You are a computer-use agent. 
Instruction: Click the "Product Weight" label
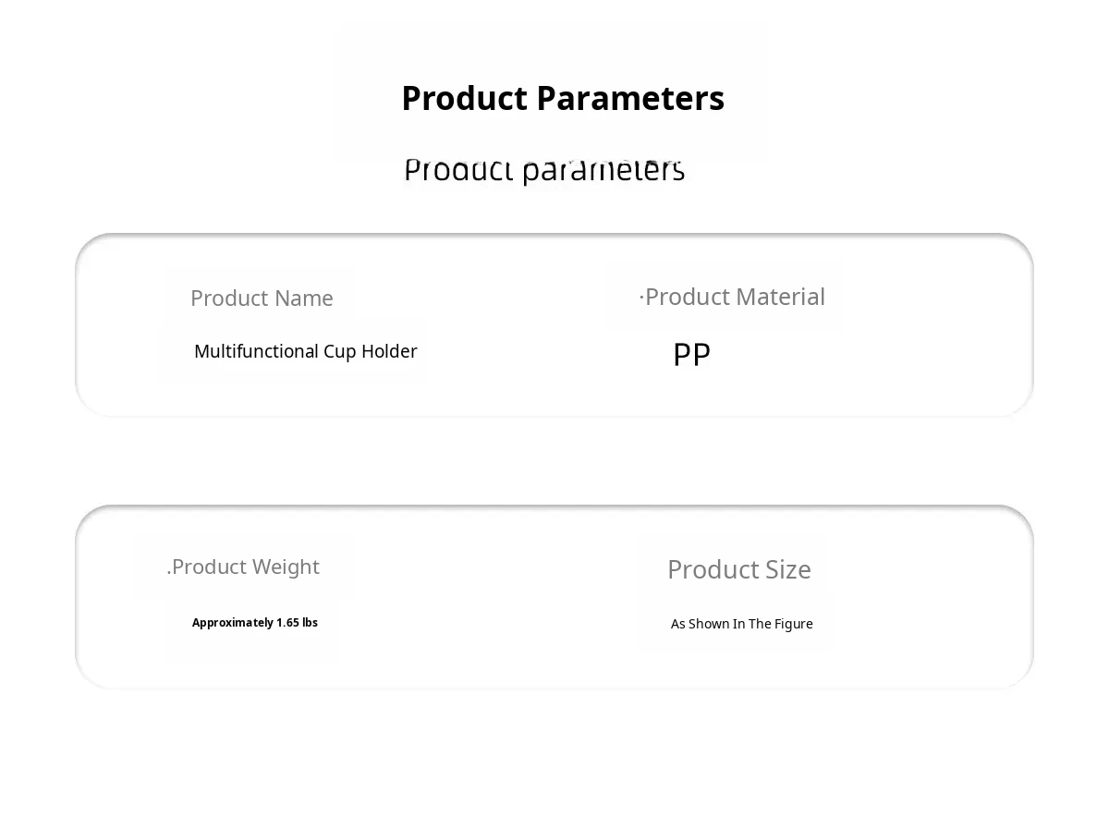pos(245,567)
